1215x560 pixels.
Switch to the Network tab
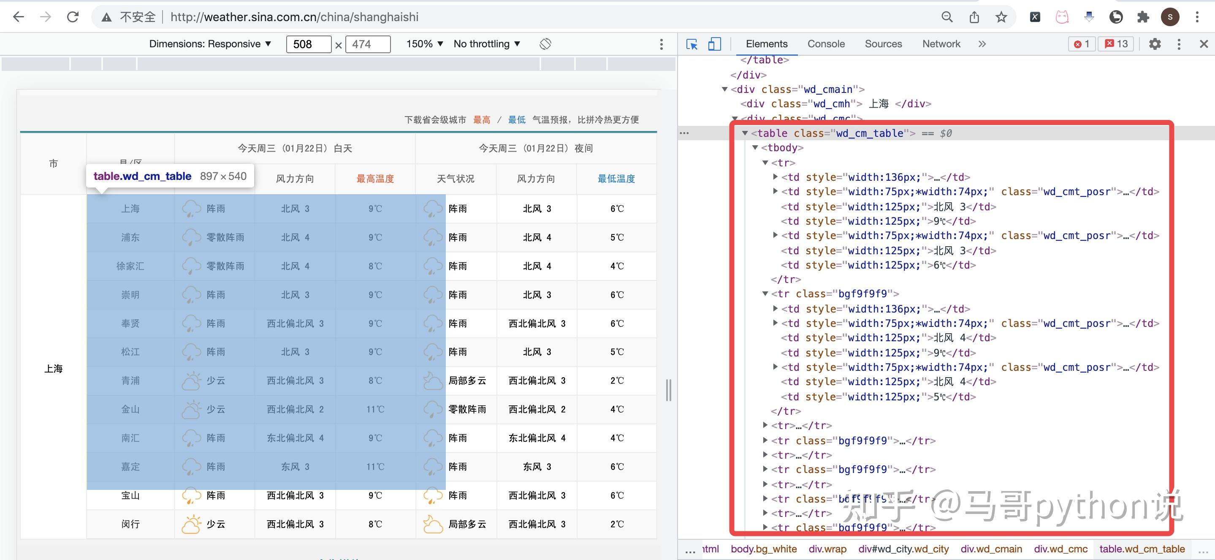coord(941,43)
